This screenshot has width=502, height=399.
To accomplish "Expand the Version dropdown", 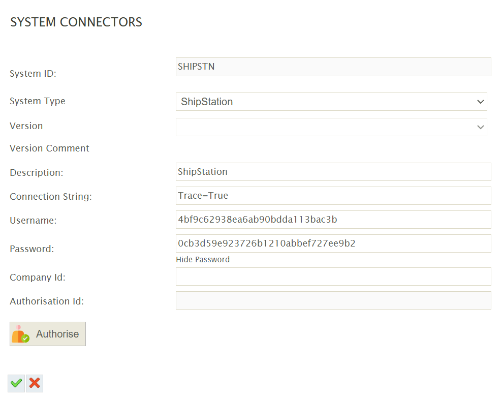I will point(331,127).
